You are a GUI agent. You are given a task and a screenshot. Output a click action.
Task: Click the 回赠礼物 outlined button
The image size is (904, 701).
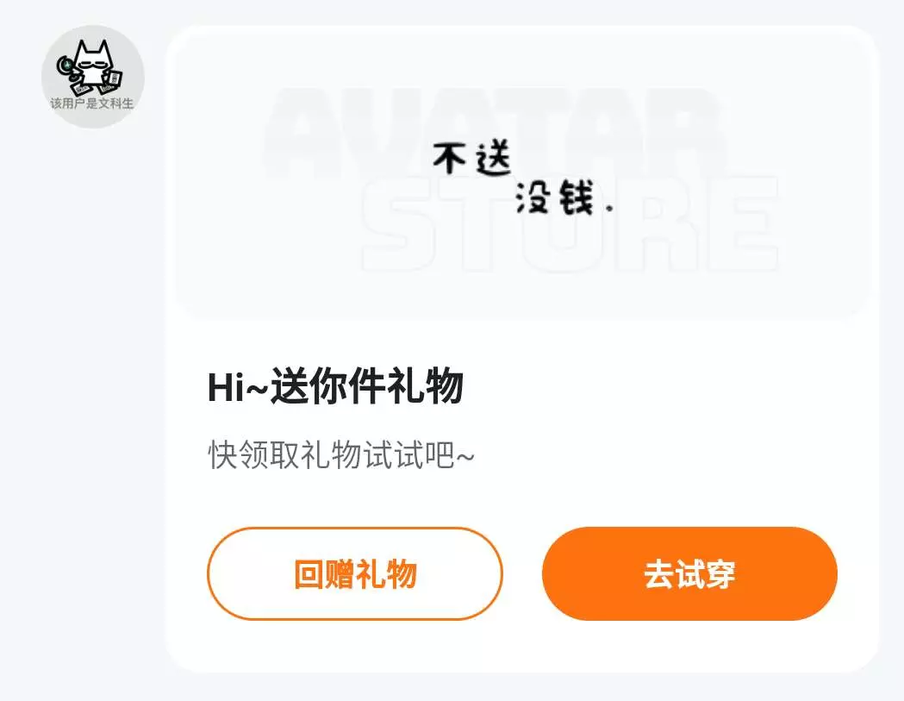(355, 573)
